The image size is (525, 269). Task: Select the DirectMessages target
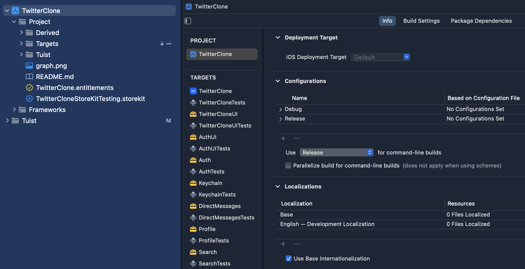point(220,206)
